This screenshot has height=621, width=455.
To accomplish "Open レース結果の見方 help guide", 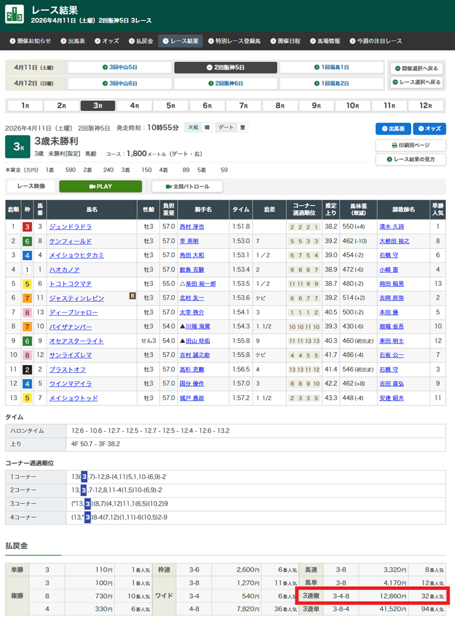I will (410, 160).
